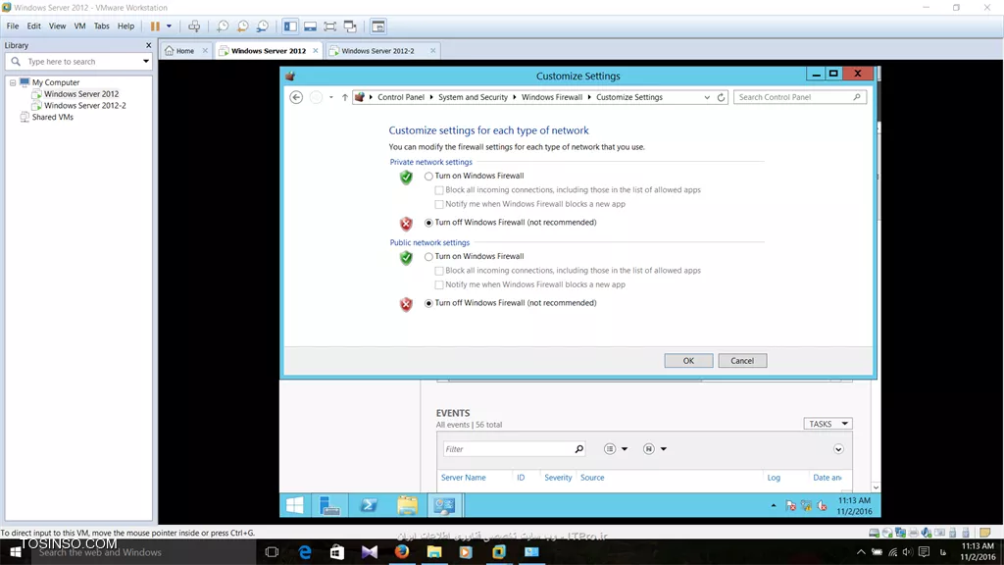The image size is (1004, 565).
Task: Check Notify me option under Public settings
Action: [439, 285]
